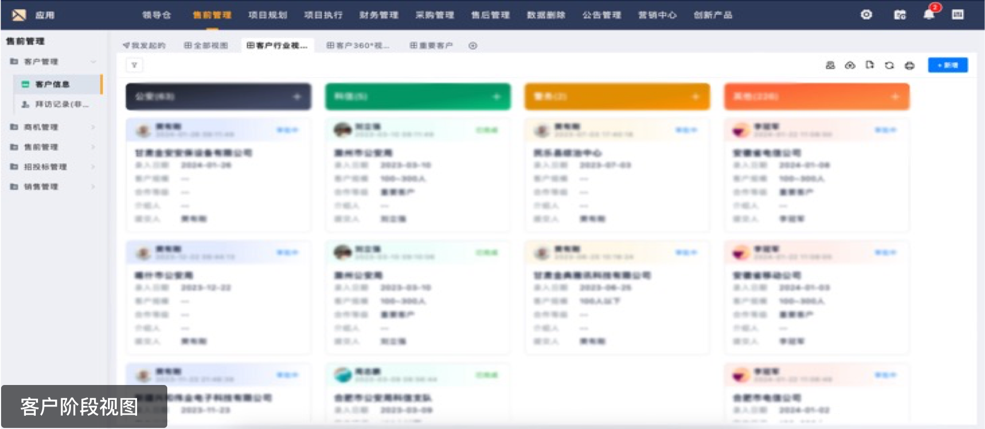Screen dimensions: 985x429
Task: Click the refresh icon in the toolbar
Action: click(889, 65)
